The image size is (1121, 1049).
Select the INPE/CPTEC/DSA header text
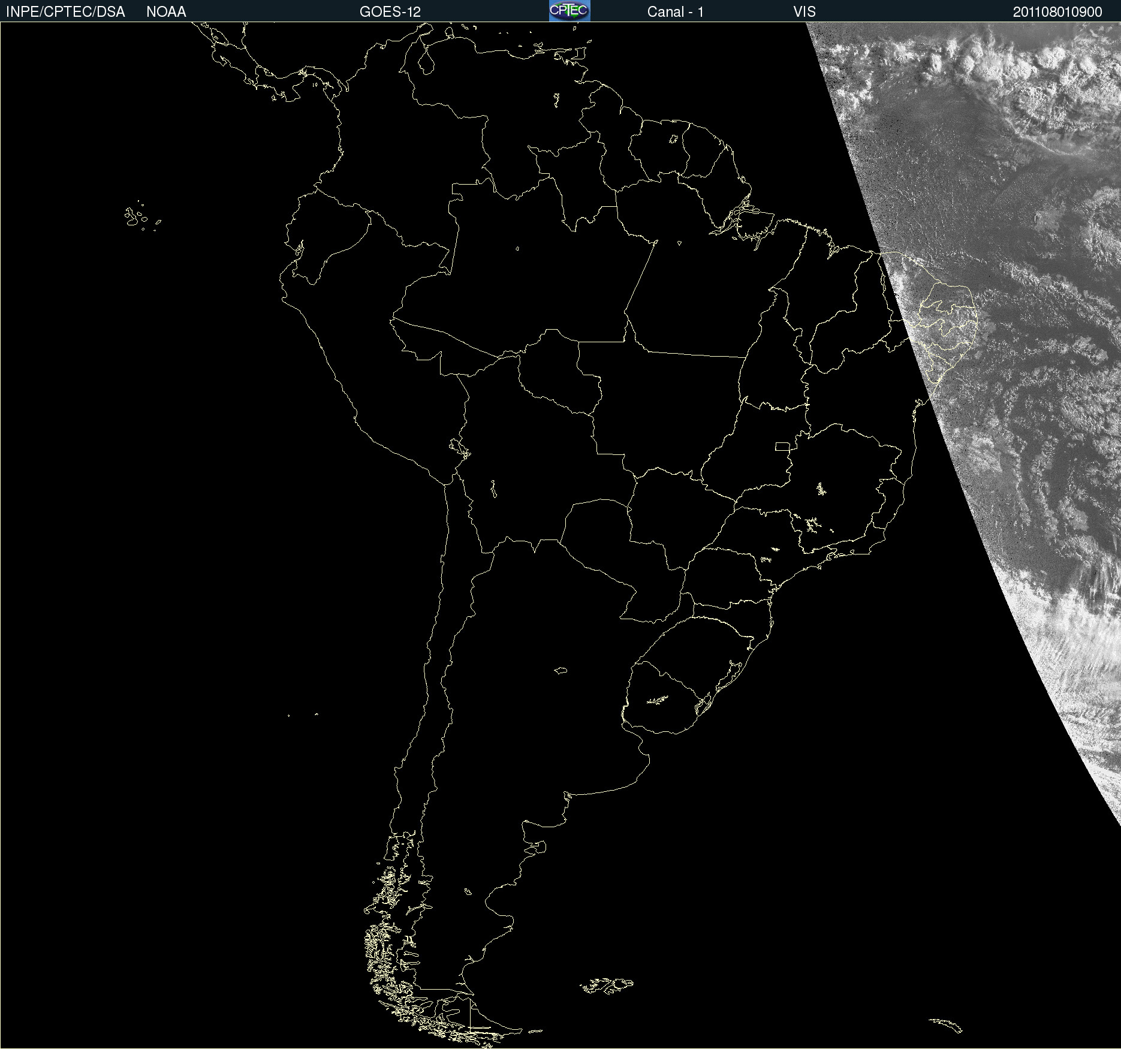pos(65,12)
